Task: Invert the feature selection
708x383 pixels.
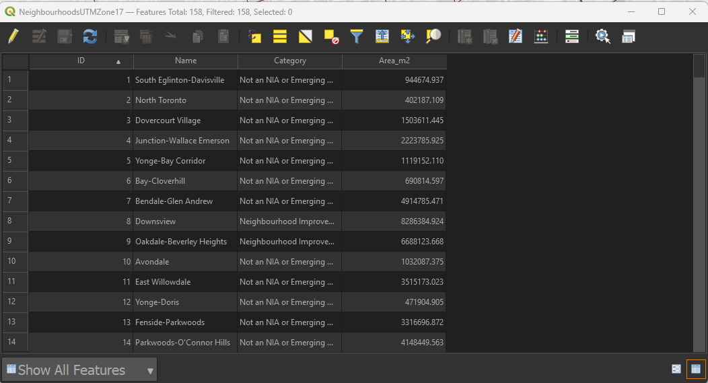Action: point(306,36)
